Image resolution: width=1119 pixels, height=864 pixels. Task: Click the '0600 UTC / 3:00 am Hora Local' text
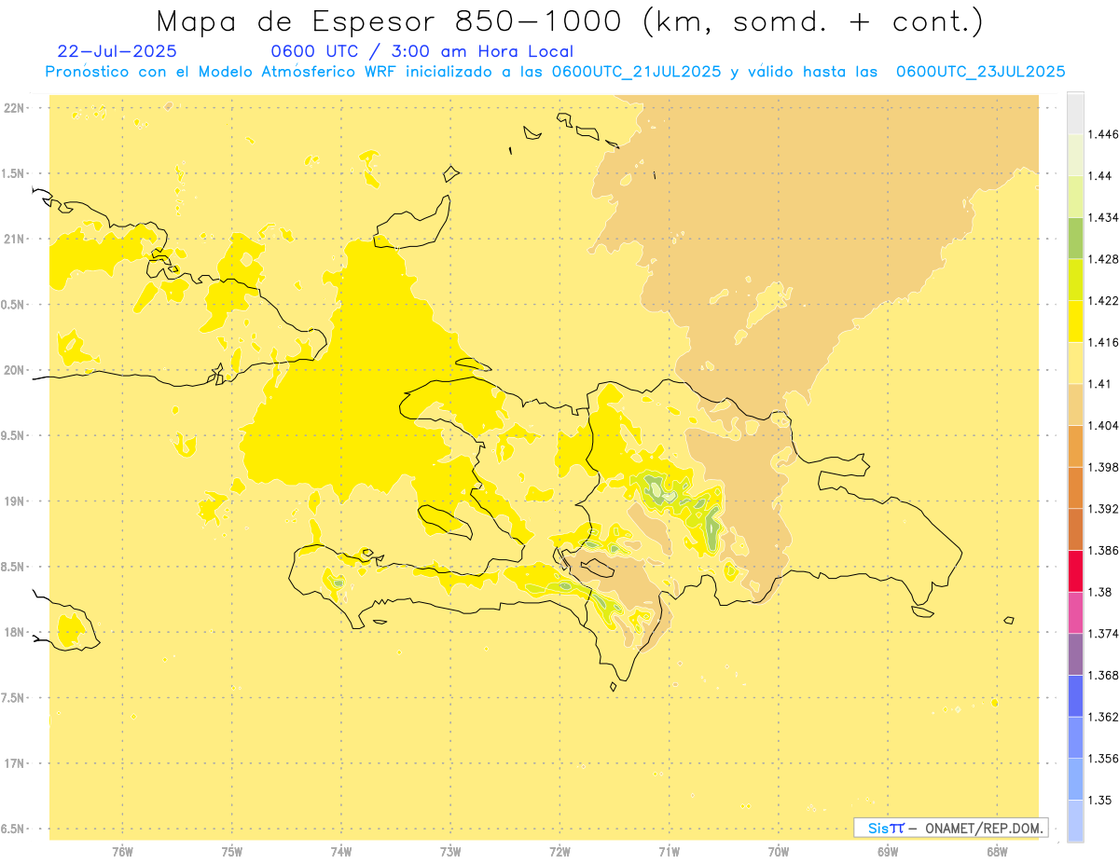421,52
